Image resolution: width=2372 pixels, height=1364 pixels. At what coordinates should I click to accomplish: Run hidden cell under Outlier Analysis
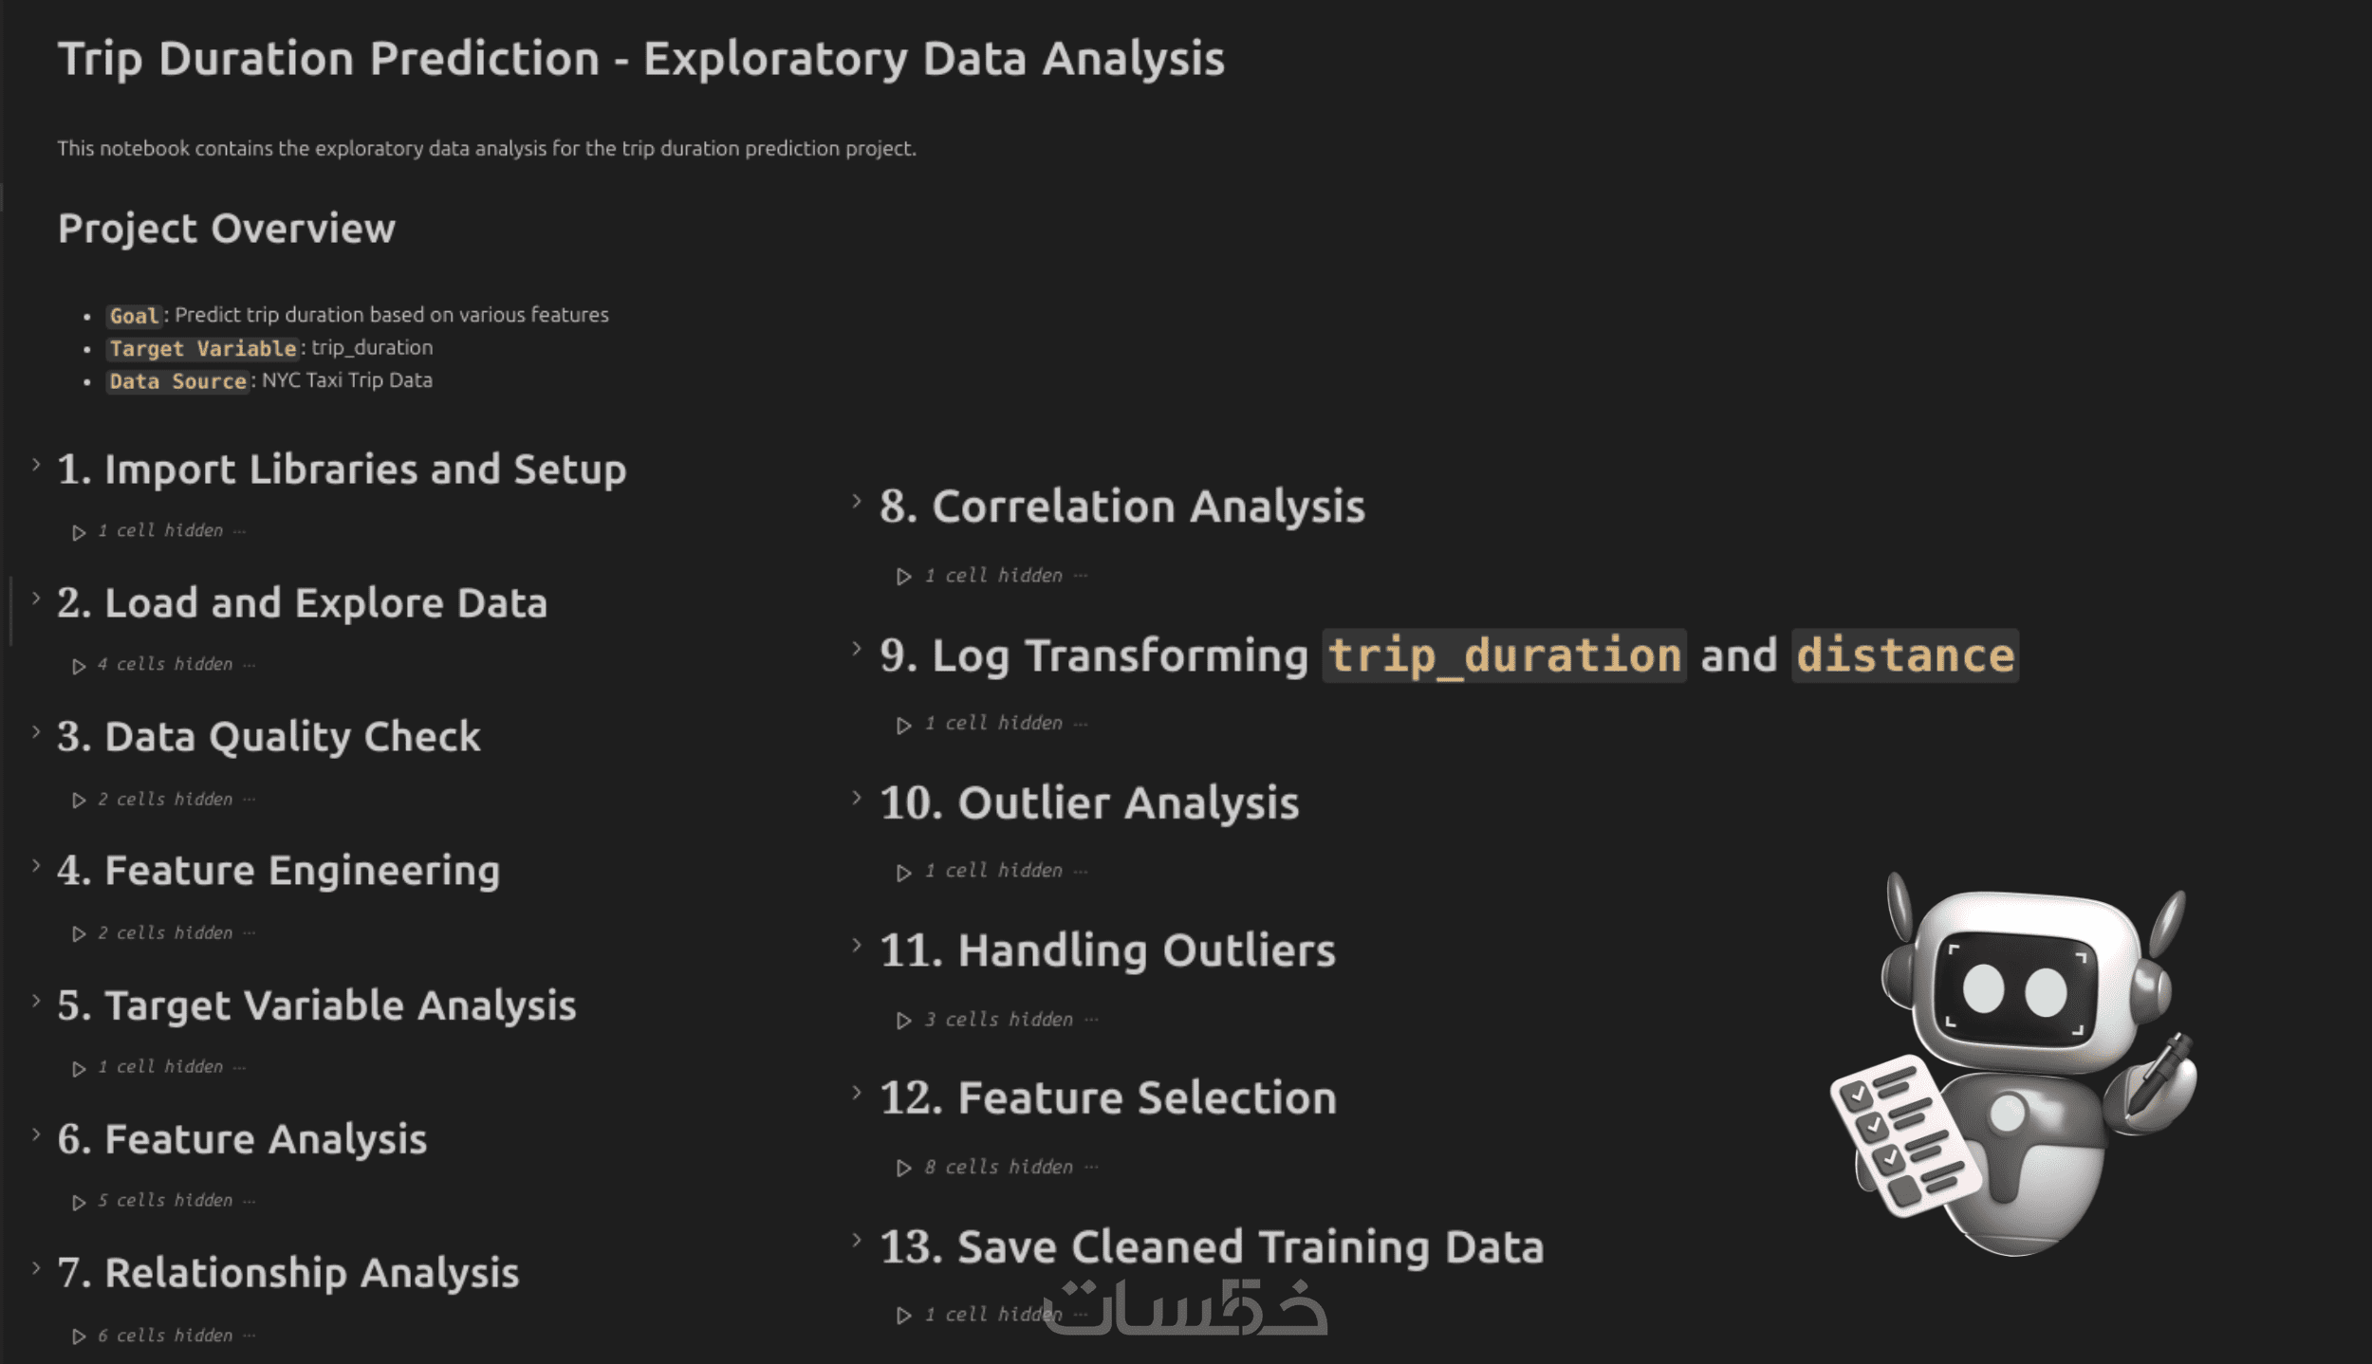(x=903, y=873)
